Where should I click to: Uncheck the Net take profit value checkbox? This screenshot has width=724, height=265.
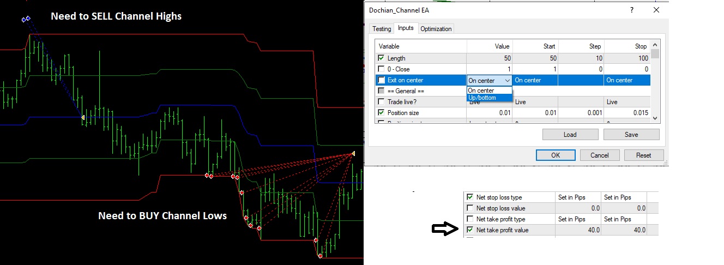[470, 230]
